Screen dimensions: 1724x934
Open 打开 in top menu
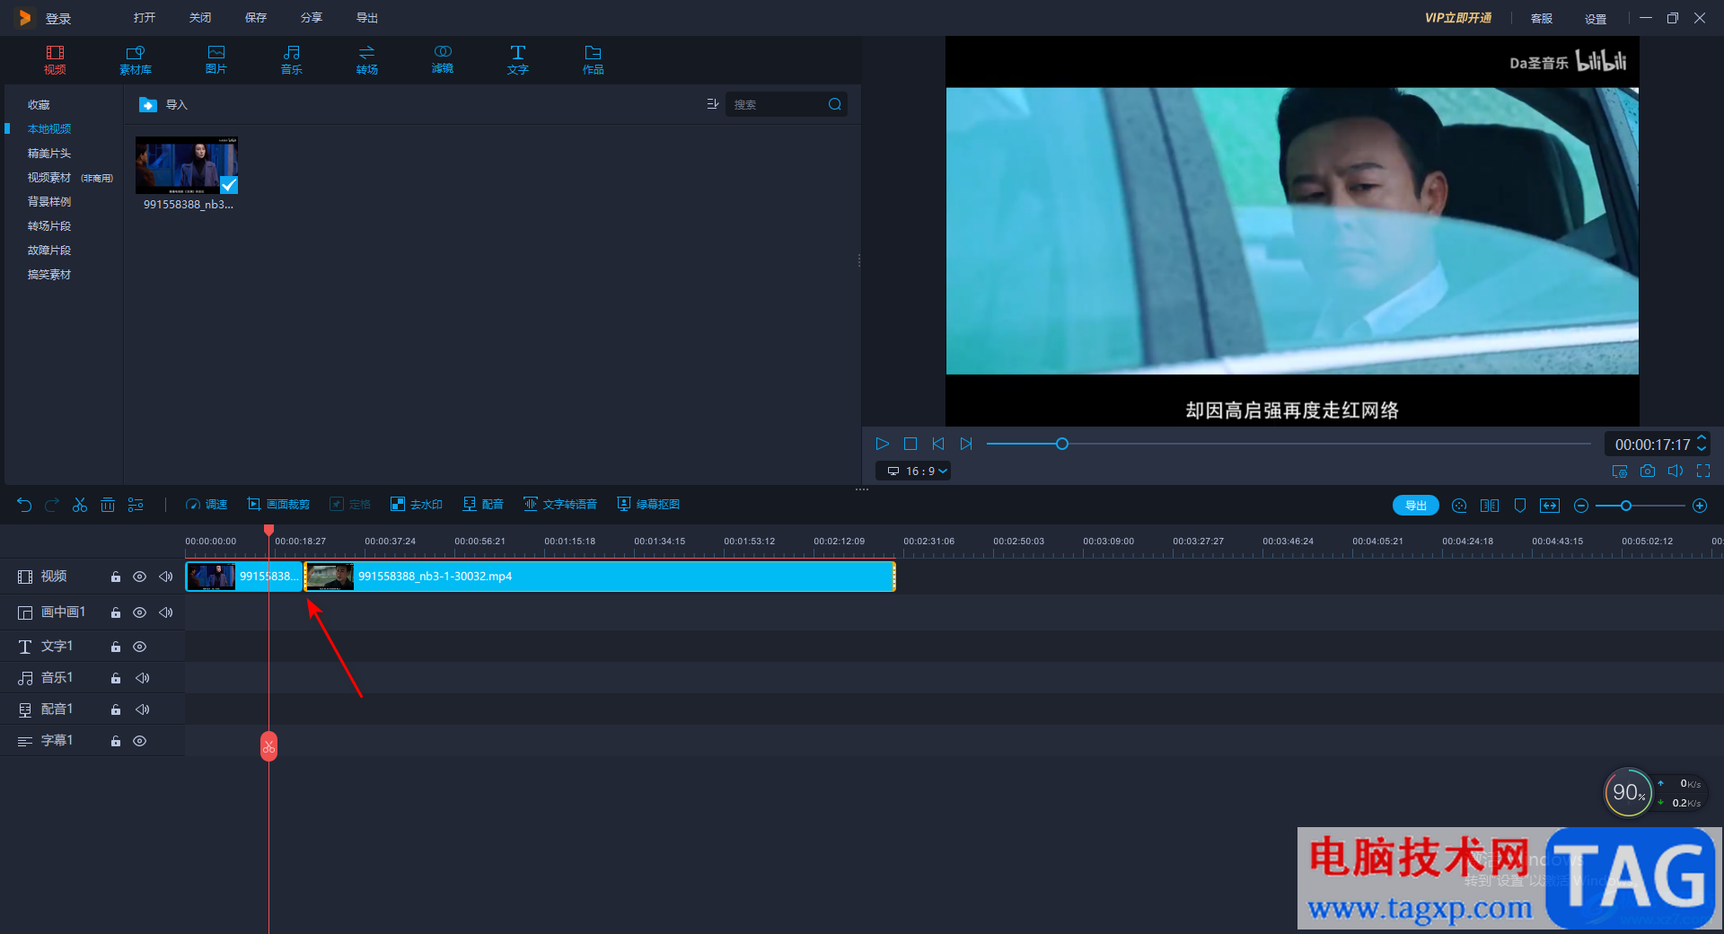(145, 18)
